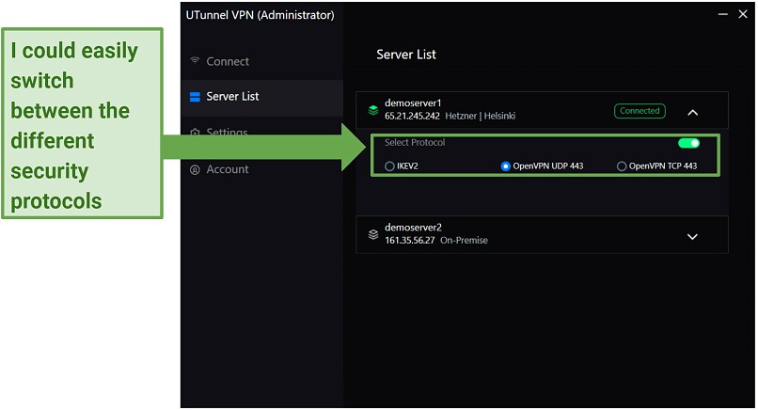Click demoserver1 green stack icon
The image size is (758, 410).
(x=373, y=110)
